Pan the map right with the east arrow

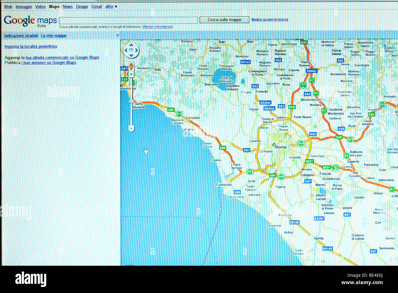[x=137, y=50]
